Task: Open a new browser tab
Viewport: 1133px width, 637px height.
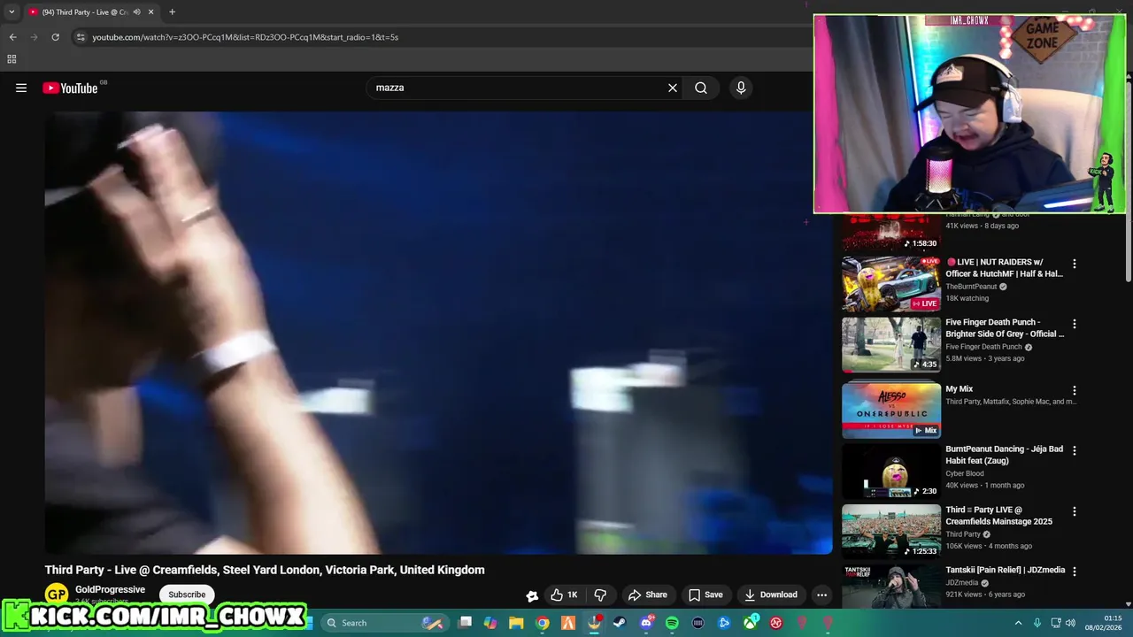Action: coord(172,12)
